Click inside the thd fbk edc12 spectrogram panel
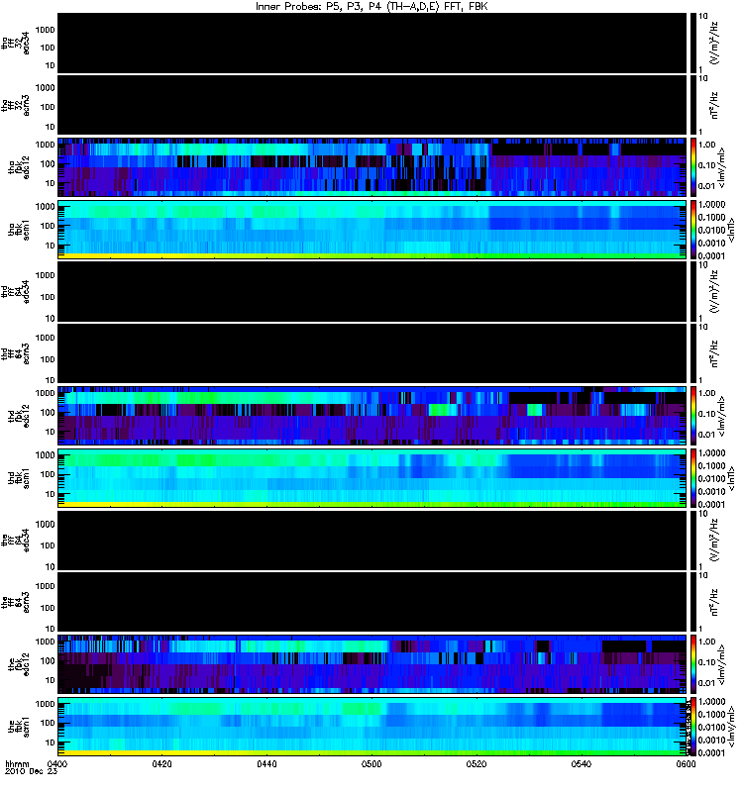 tap(372, 415)
